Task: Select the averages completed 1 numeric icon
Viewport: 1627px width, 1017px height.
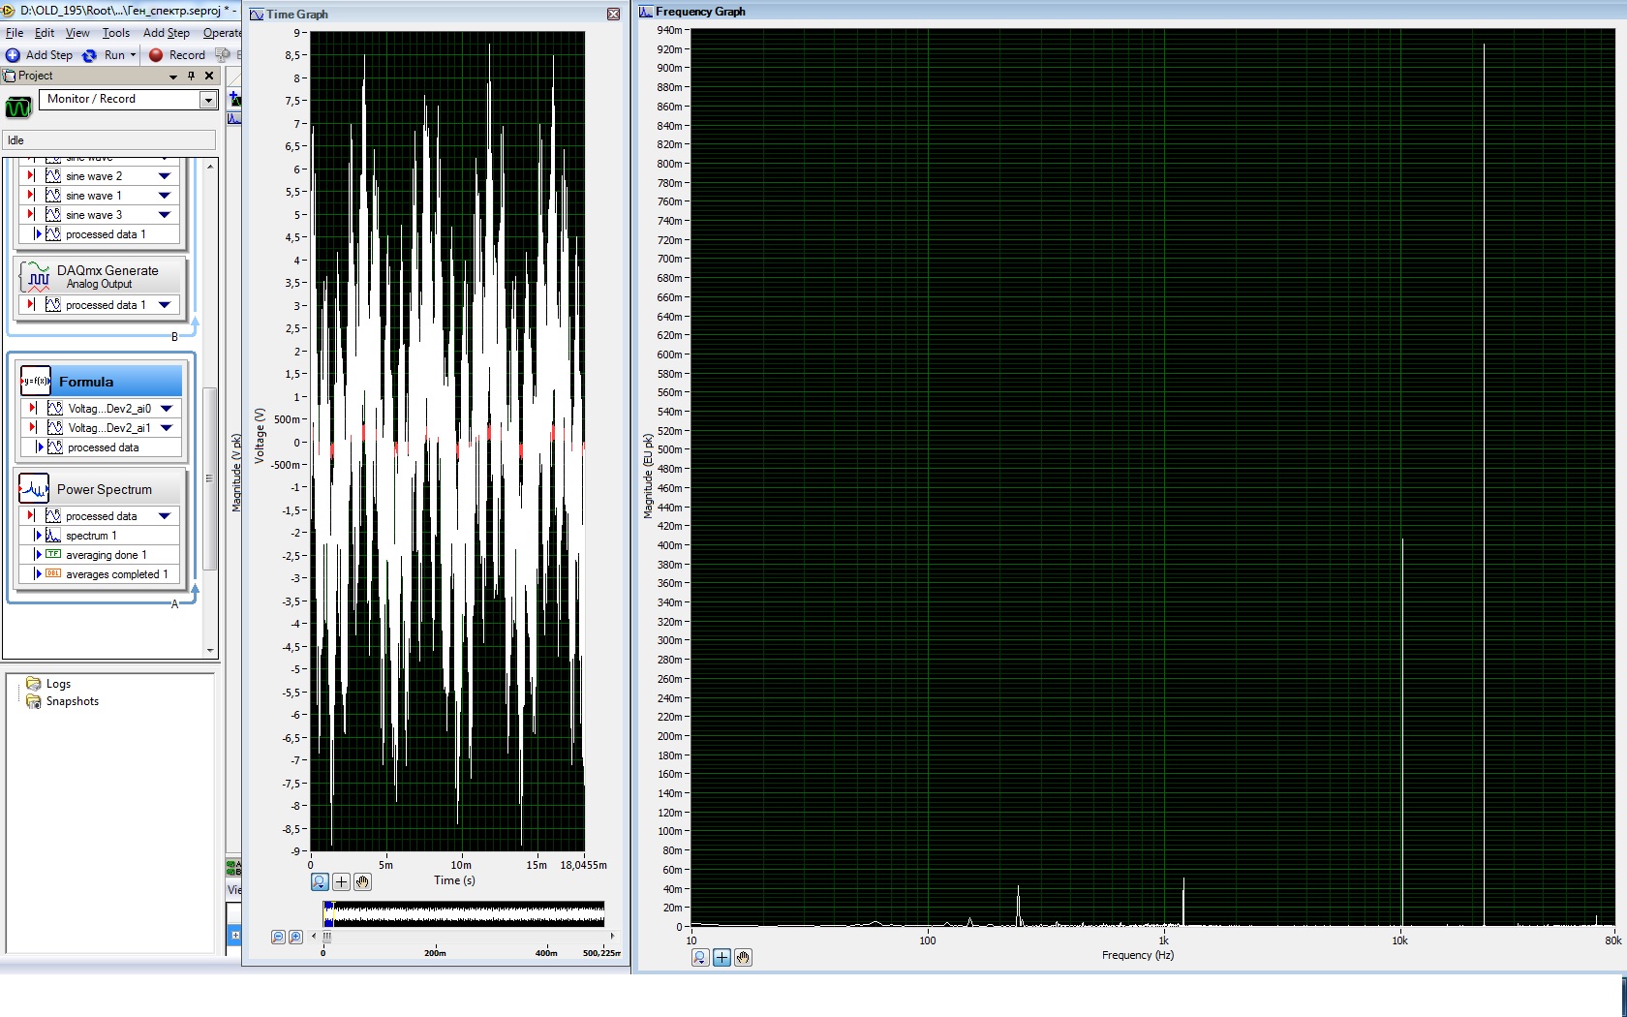Action: (x=53, y=574)
